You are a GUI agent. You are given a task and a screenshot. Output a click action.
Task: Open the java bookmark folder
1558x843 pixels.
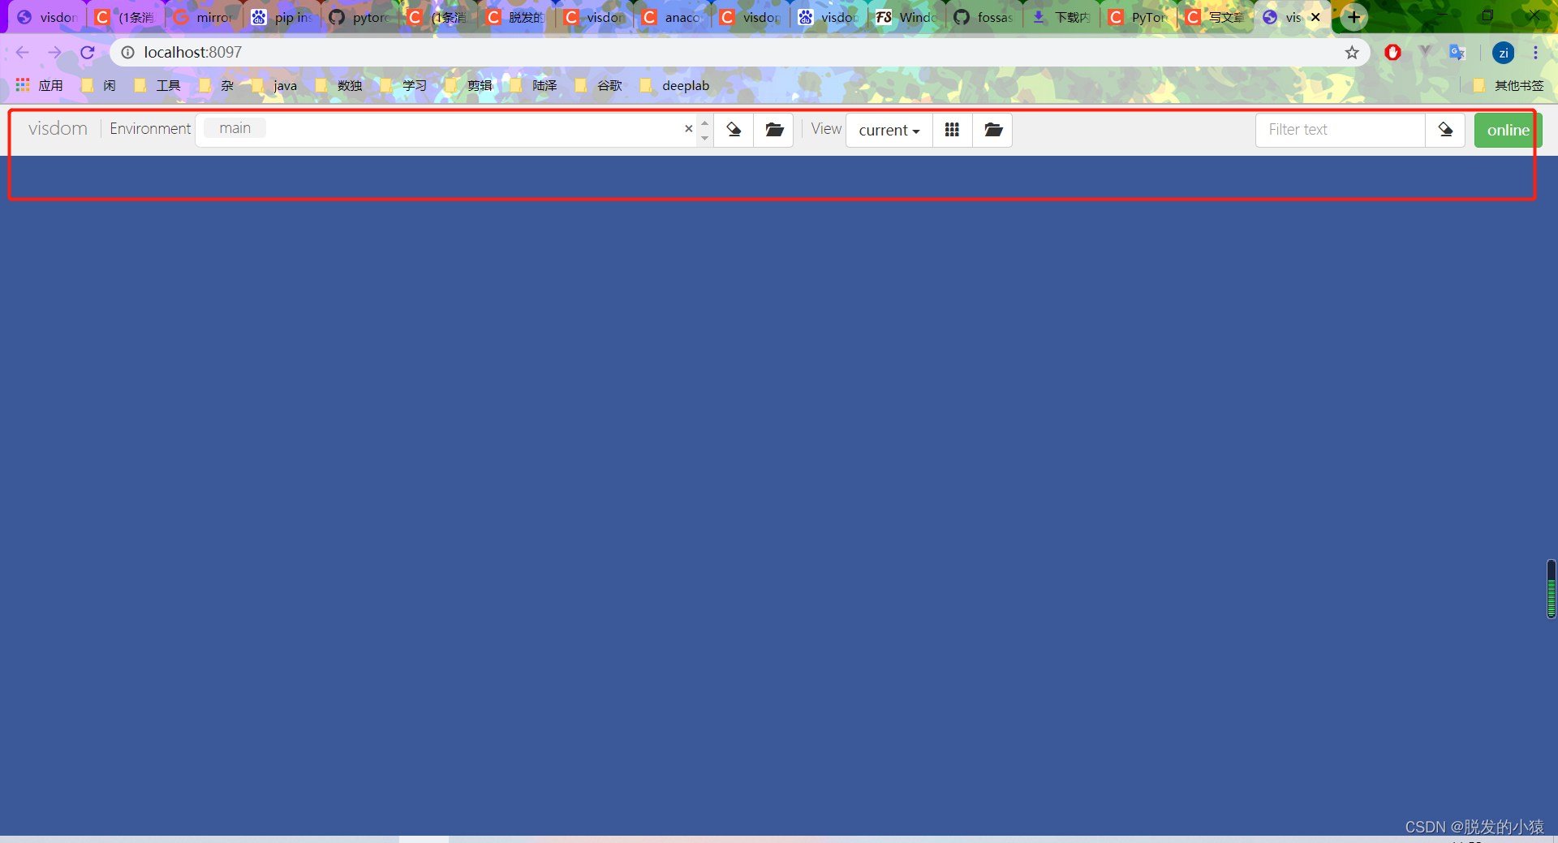(x=275, y=85)
